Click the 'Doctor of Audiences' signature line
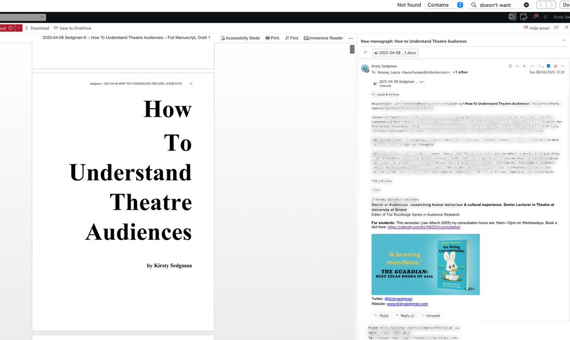 pos(463,207)
